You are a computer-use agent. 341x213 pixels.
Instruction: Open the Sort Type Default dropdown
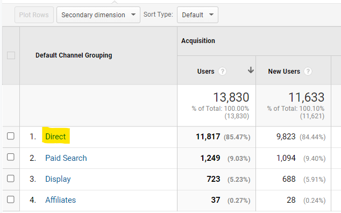click(197, 15)
